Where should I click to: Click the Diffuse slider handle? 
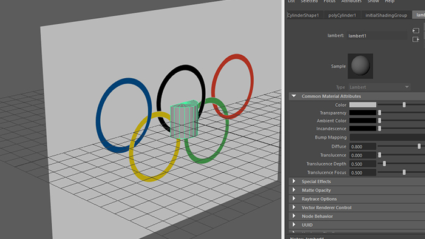tap(419, 146)
